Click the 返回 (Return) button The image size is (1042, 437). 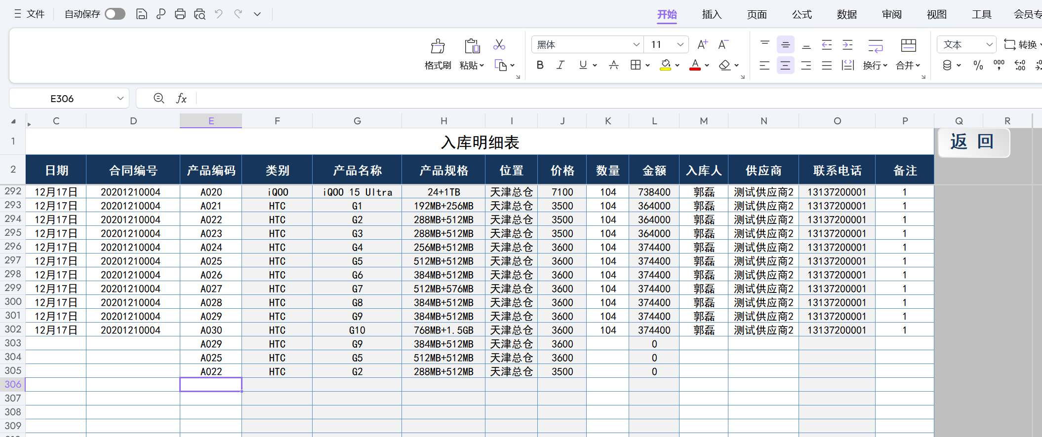973,142
